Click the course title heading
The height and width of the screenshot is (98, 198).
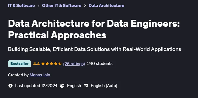tap(94, 29)
